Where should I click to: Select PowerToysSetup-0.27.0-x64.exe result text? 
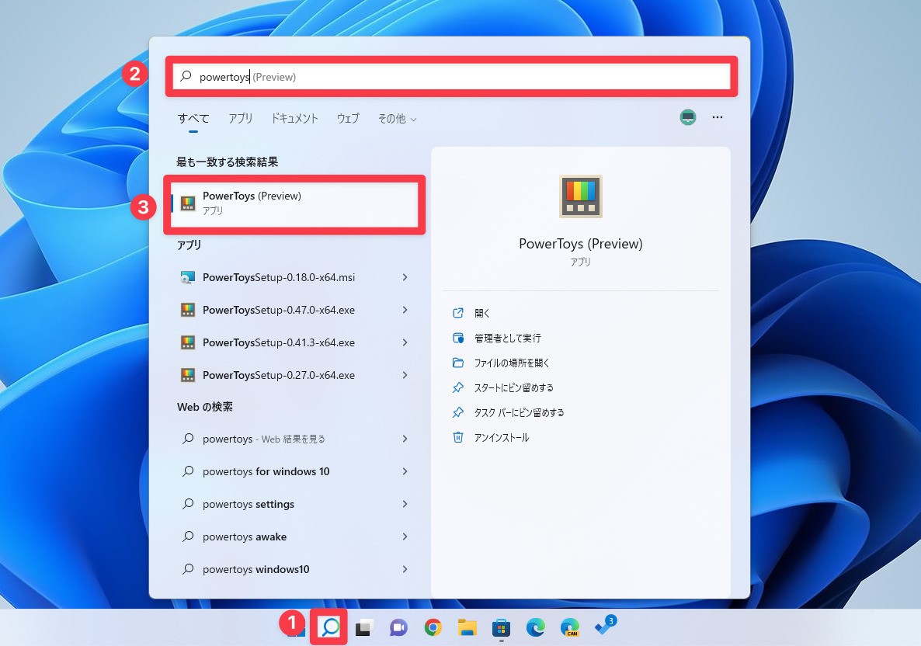tap(279, 375)
